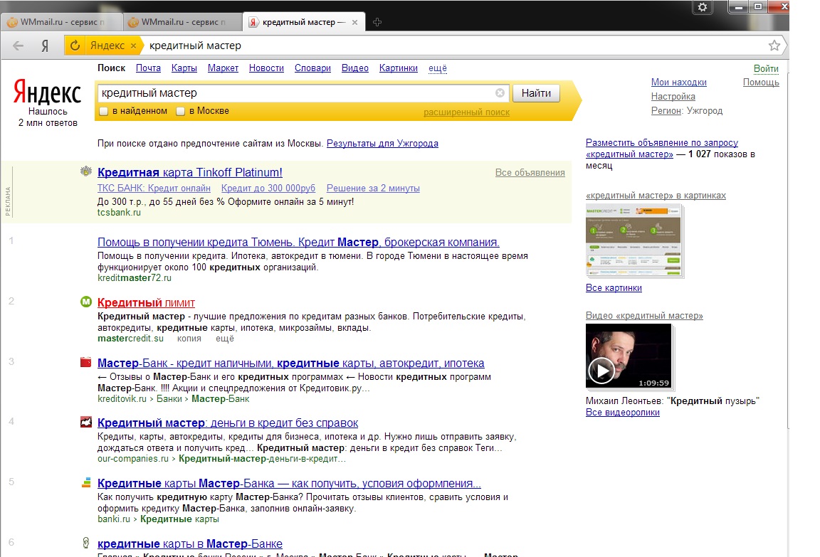Open the Кредитная карта Tinkoff Platinum ad
The image size is (820, 557).
[190, 172]
